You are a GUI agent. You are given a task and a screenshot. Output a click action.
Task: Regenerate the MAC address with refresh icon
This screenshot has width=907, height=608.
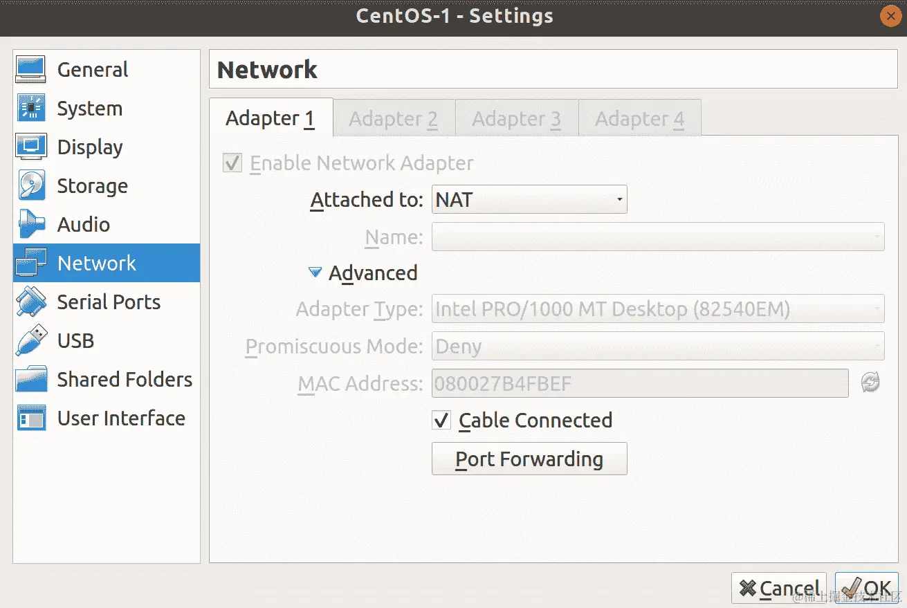[x=870, y=383]
